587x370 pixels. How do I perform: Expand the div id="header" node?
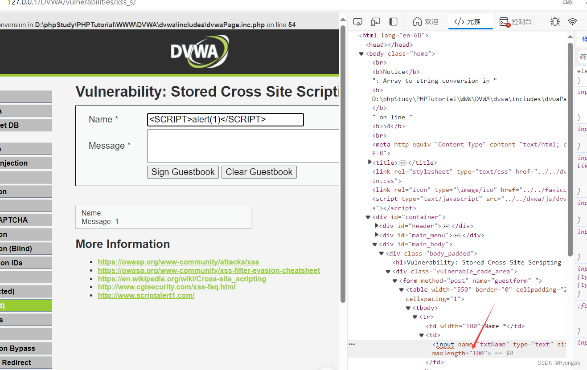coord(377,226)
